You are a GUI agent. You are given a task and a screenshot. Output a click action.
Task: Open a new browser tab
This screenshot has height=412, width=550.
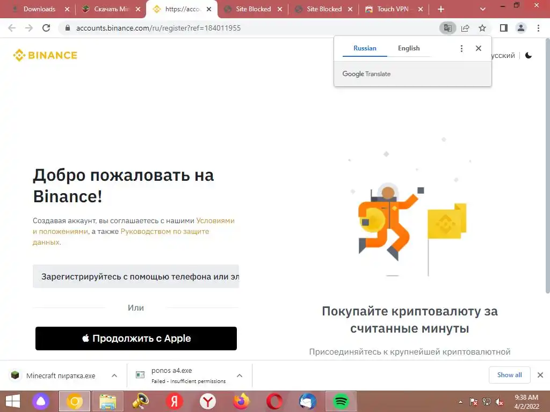pos(441,10)
